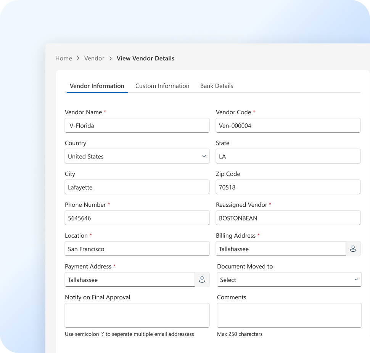Focus the Phone Number input
This screenshot has height=353, width=370.
point(137,218)
